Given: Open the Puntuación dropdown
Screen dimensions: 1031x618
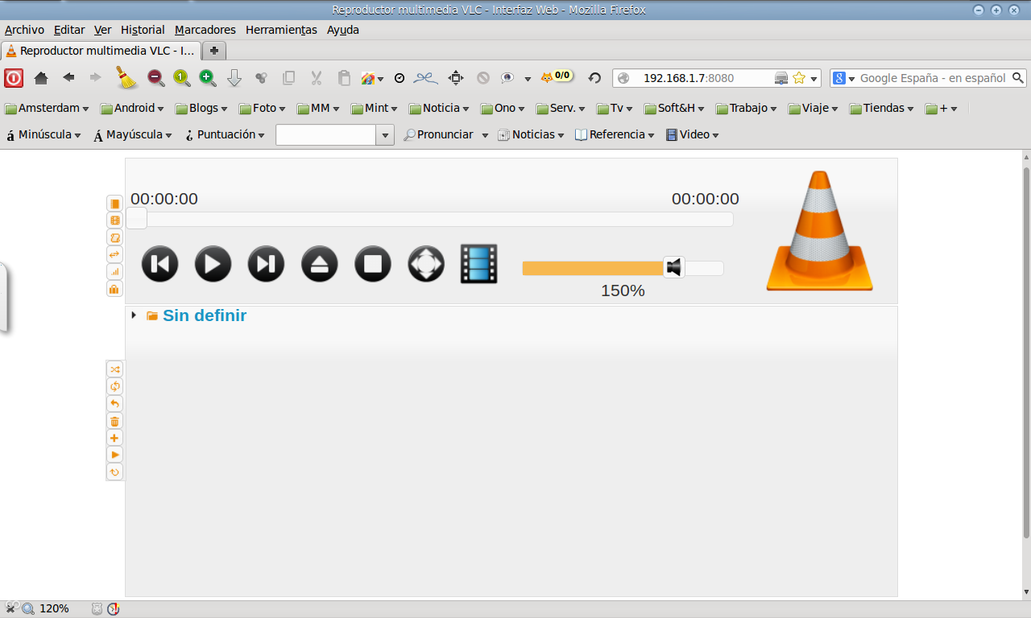Looking at the screenshot, I should 225,134.
